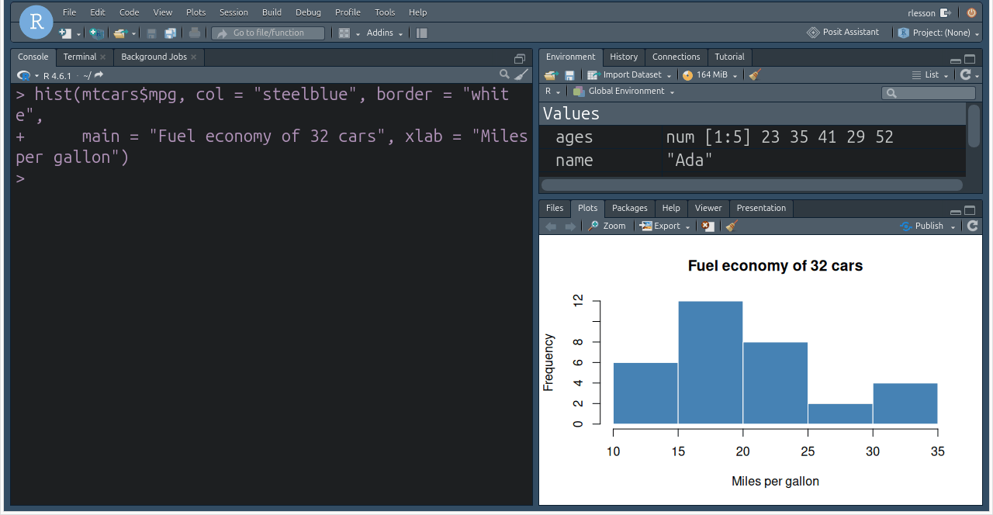Open the Import Dataset dropdown

(x=628, y=74)
